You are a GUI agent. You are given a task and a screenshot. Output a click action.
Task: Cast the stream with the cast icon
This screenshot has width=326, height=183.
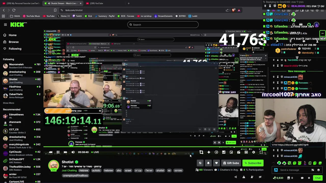click(x=239, y=152)
